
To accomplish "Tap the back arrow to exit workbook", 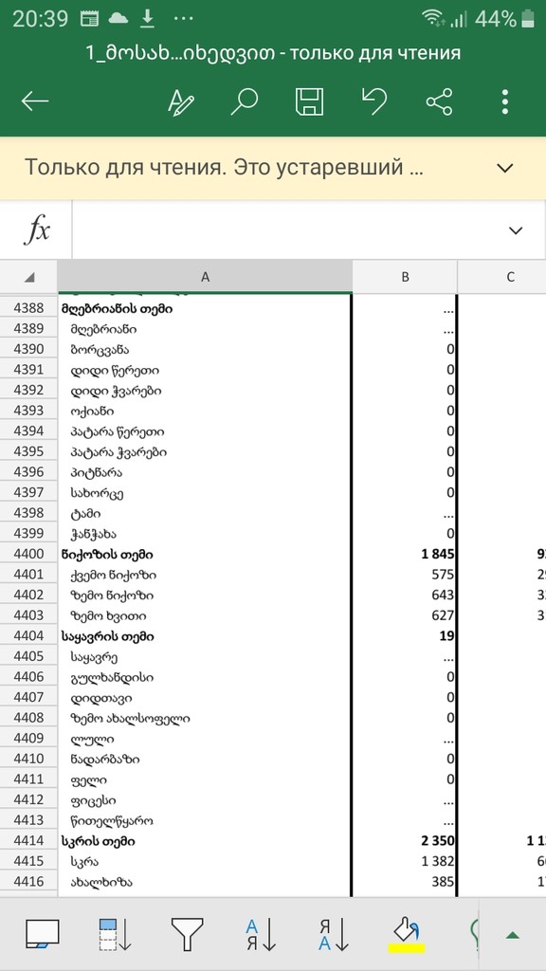I will coord(35,101).
